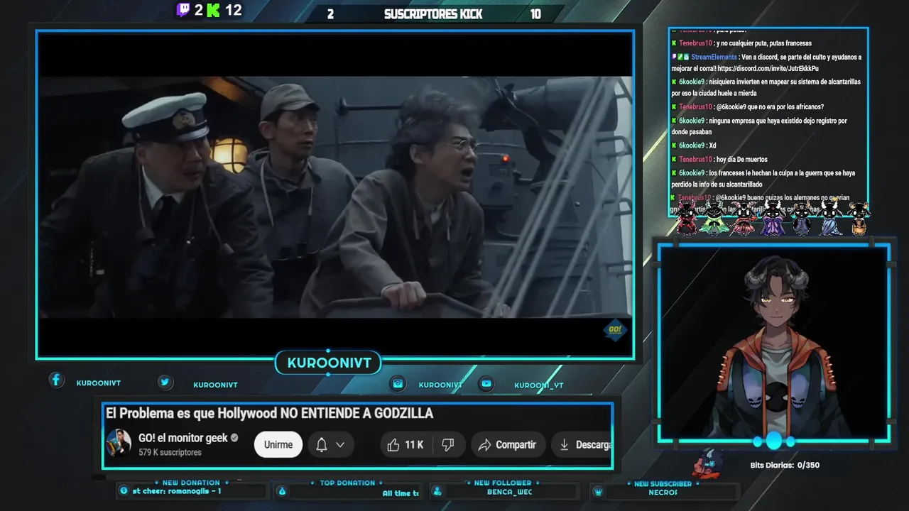Select the purple-dress chibi character

(x=773, y=218)
